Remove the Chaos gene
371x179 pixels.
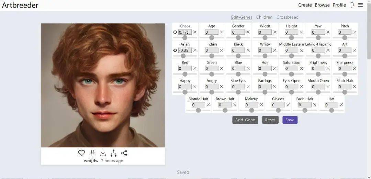195,32
